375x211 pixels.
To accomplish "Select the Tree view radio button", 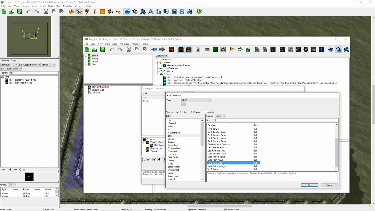I will coord(11,169).
